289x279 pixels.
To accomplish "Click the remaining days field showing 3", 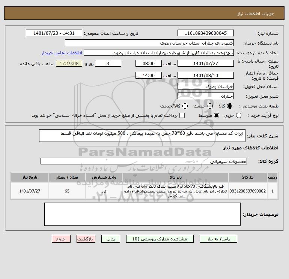I will click(108, 63).
